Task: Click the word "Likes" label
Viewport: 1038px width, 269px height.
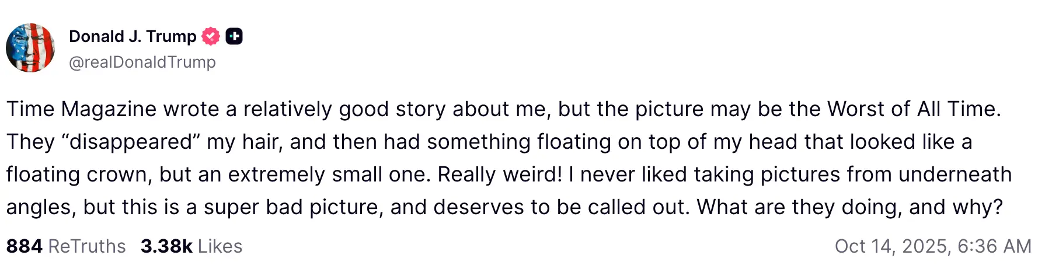Action: click(220, 246)
